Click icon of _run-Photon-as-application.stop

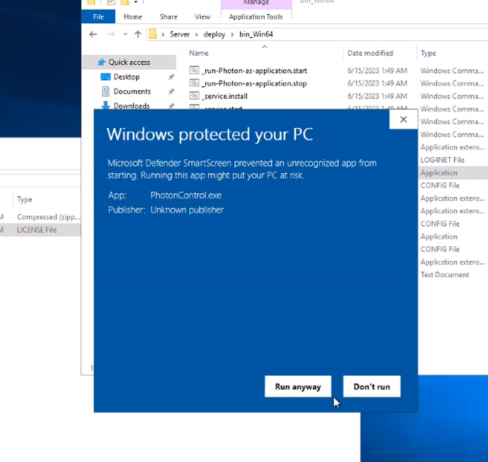[x=194, y=83]
